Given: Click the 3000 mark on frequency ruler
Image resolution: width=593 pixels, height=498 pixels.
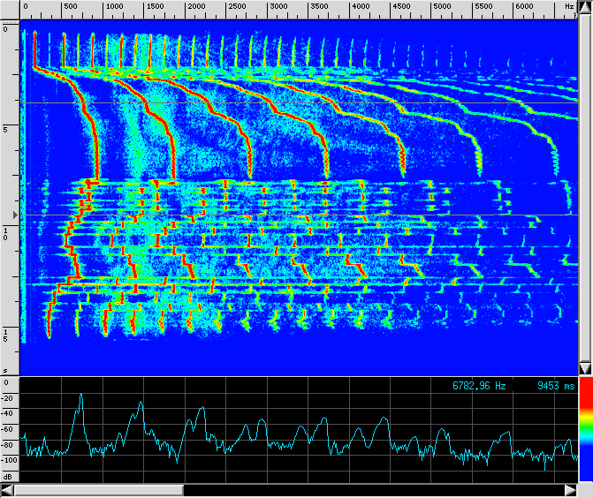Looking at the screenshot, I should click(278, 6).
